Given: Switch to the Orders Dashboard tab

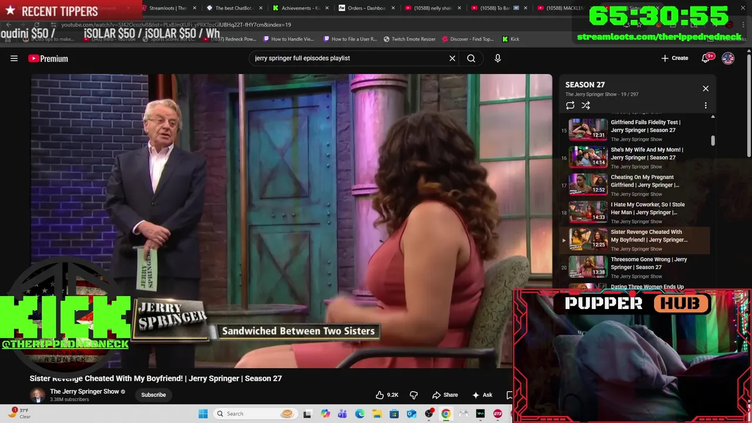Looking at the screenshot, I should (366, 8).
